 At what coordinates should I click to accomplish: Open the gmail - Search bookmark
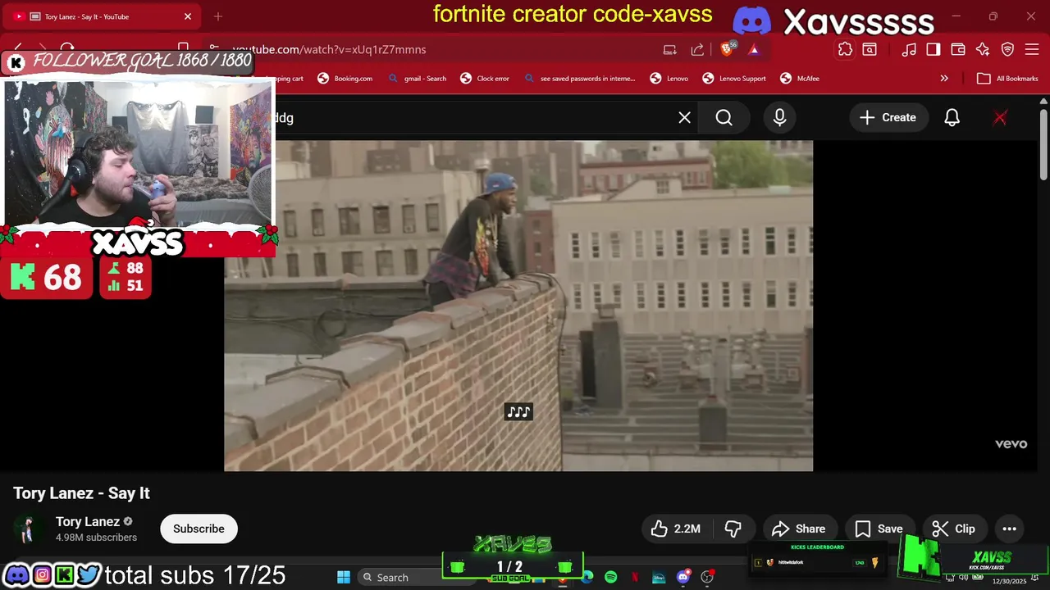[x=418, y=79]
